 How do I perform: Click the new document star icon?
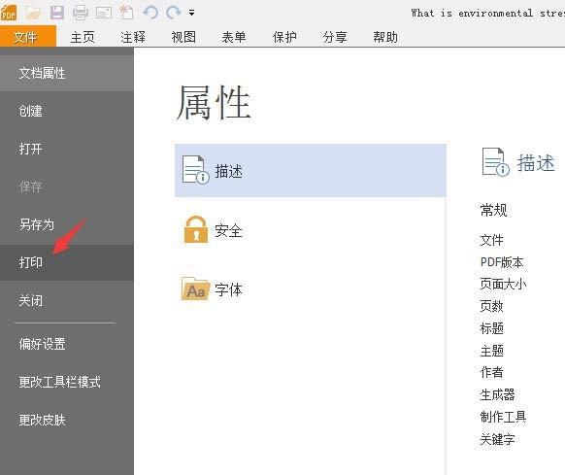pos(126,13)
